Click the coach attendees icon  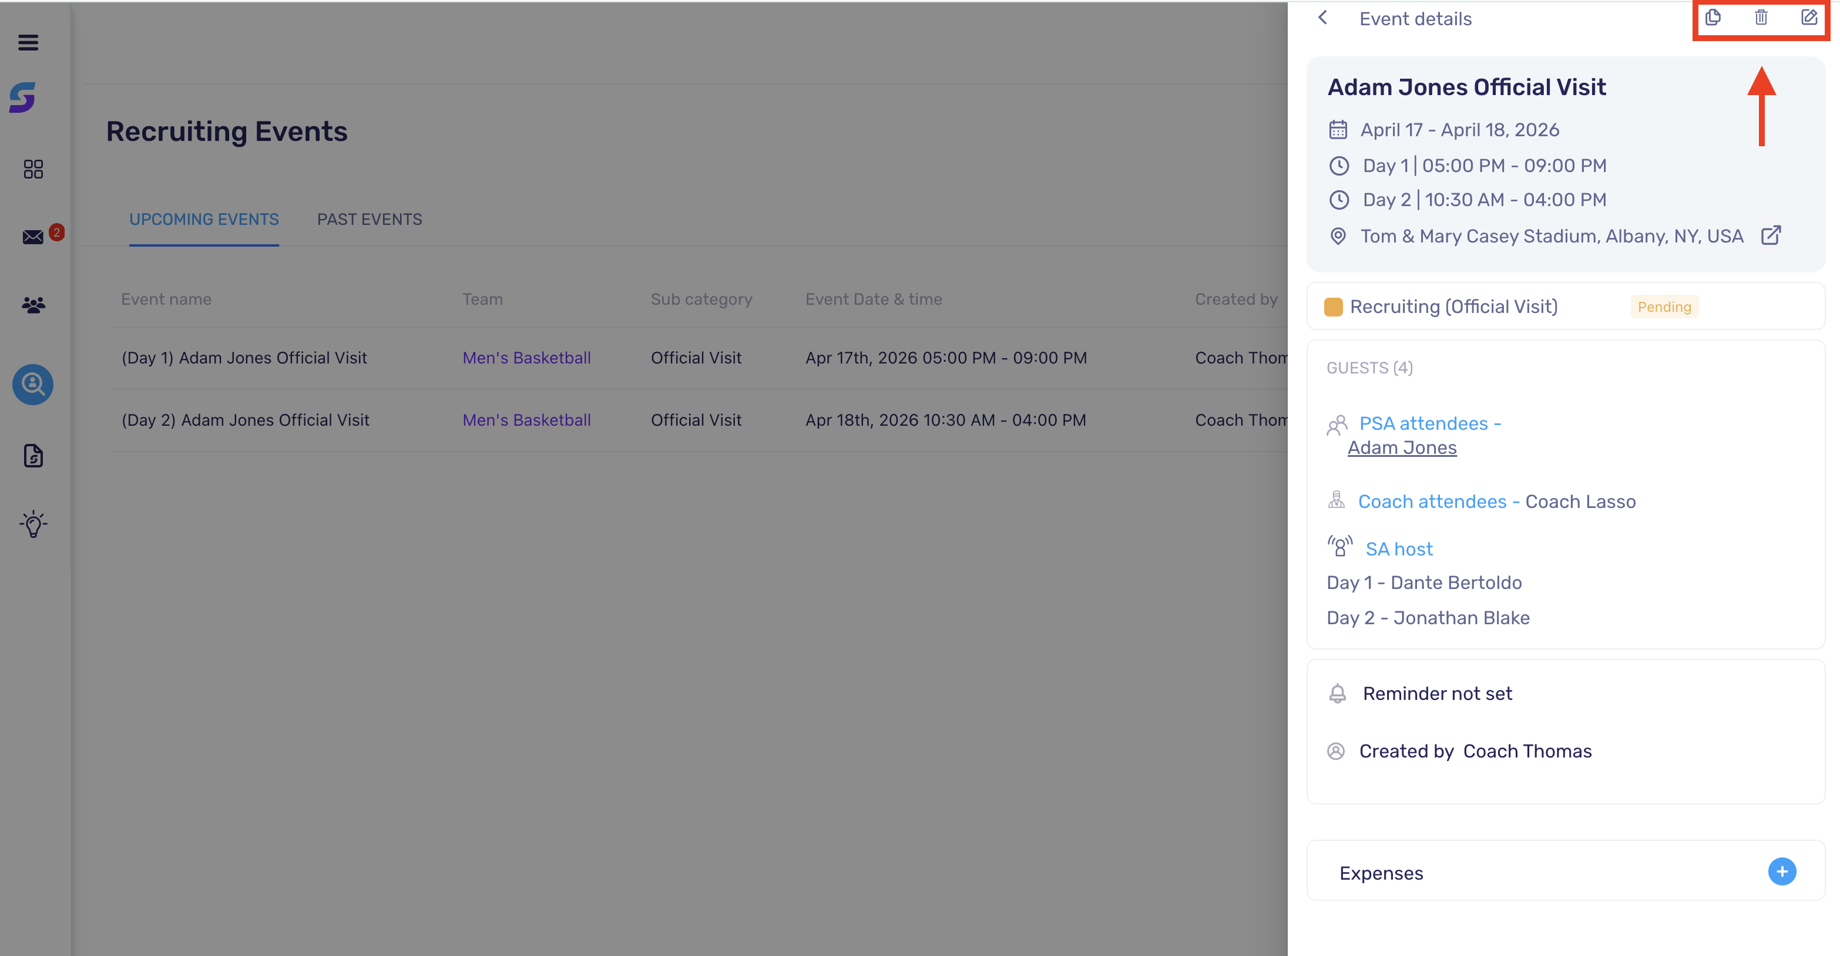1336,500
